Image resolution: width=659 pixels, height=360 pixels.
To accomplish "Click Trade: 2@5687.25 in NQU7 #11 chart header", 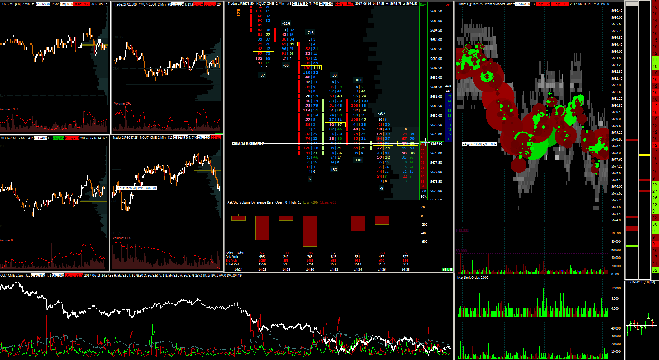I will pyautogui.click(x=125, y=138).
